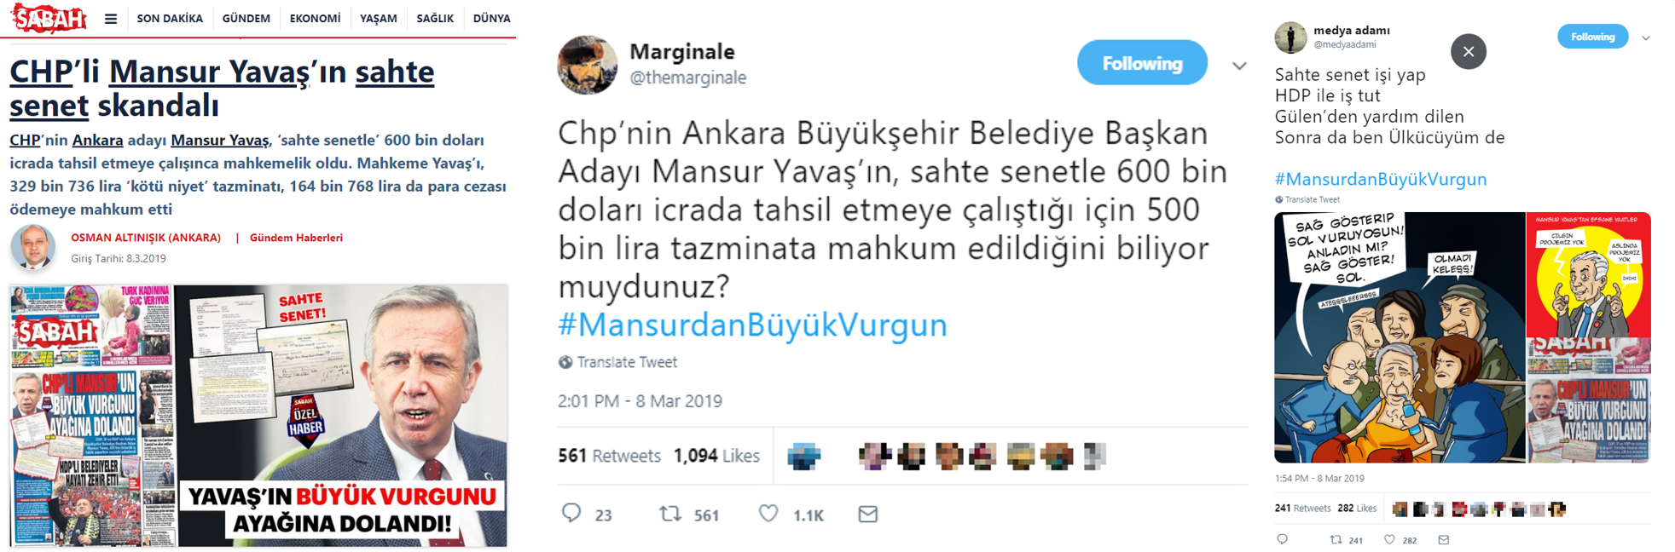The width and height of the screenshot is (1675, 552).
Task: Reply to the Marginale tweet
Action: pos(571,513)
